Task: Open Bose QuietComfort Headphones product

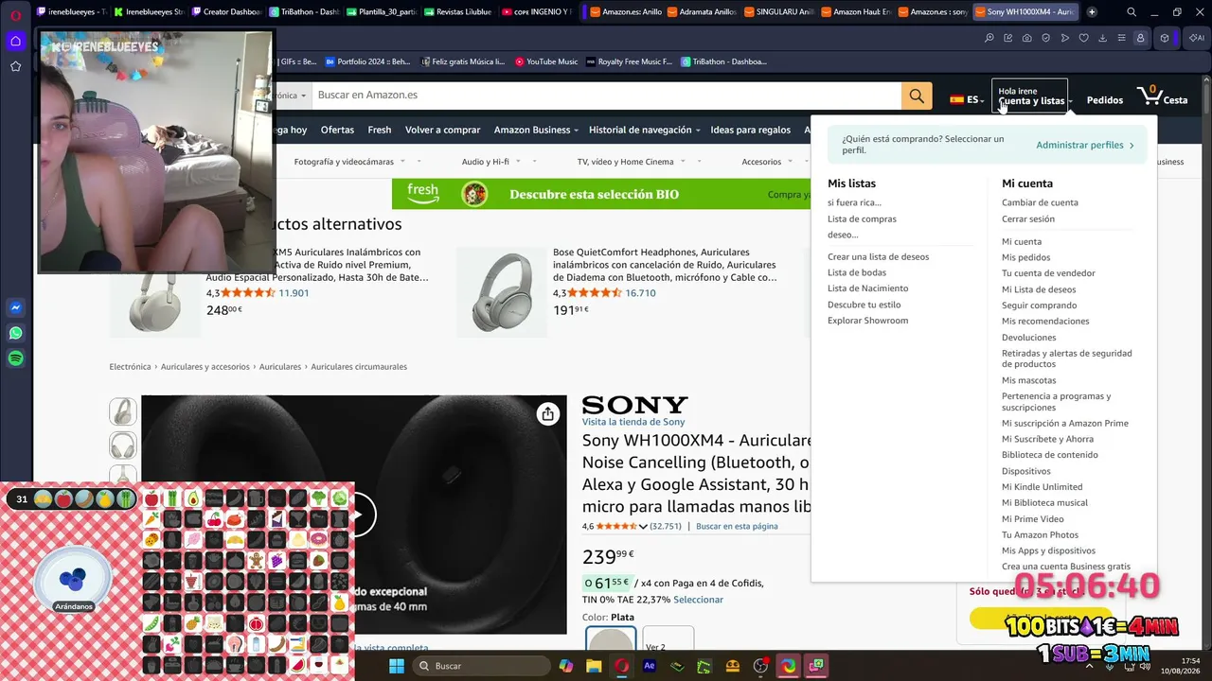Action: coord(665,265)
